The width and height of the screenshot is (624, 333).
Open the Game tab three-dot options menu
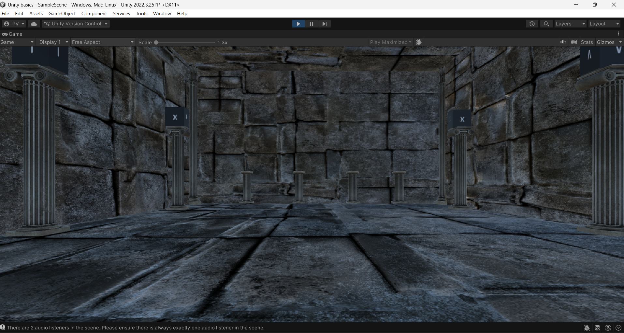click(618, 34)
